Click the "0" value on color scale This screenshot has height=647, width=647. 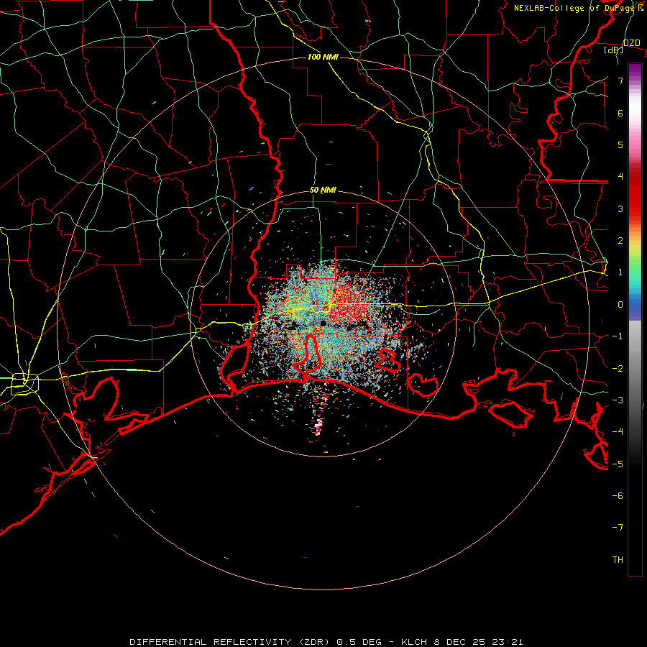pos(620,305)
